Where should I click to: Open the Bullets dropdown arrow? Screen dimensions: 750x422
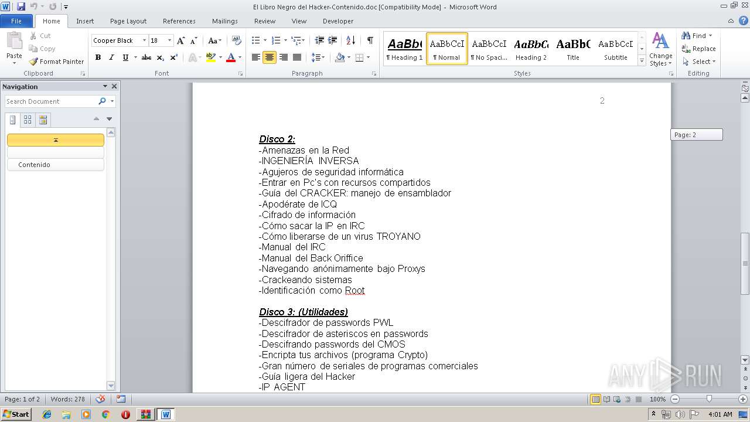265,40
